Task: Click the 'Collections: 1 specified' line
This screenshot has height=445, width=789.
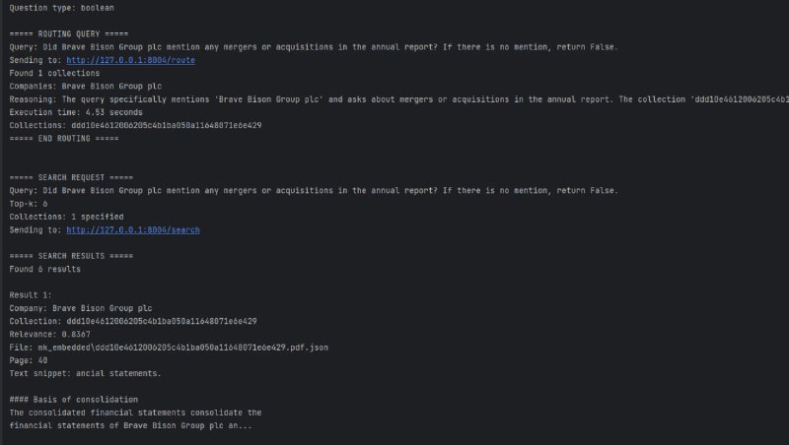Action: pyautogui.click(x=66, y=217)
